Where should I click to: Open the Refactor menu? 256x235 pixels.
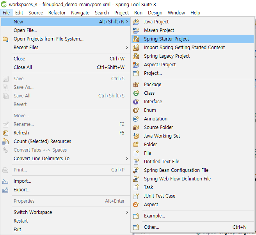tap(57, 13)
